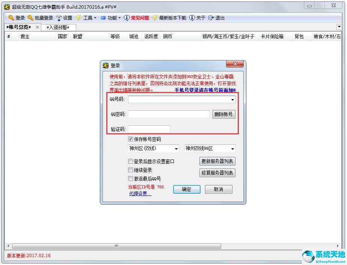
Task: Click the 常见问题 info icon
Action: tap(126, 18)
